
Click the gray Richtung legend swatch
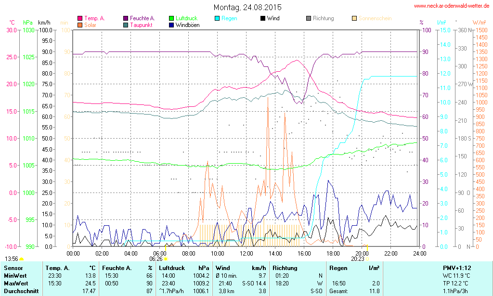coord(309,18)
